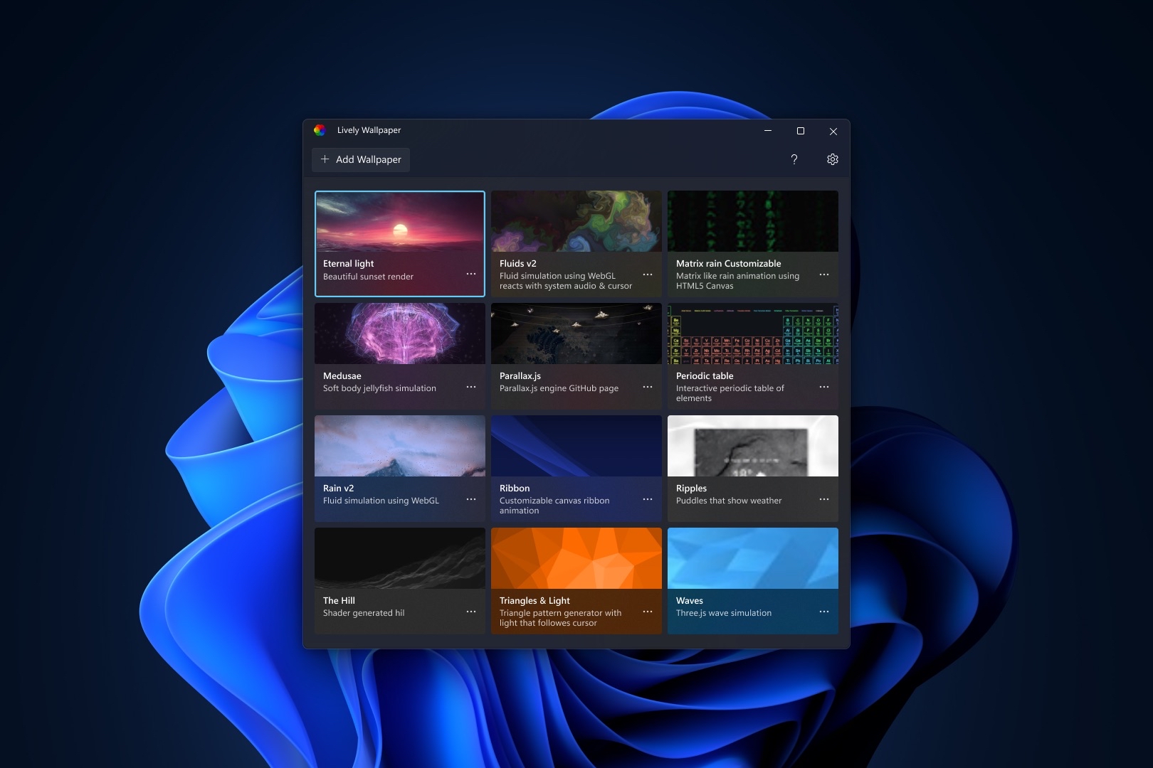
Task: Minimize the Lively Wallpaper window
Action: pos(768,131)
